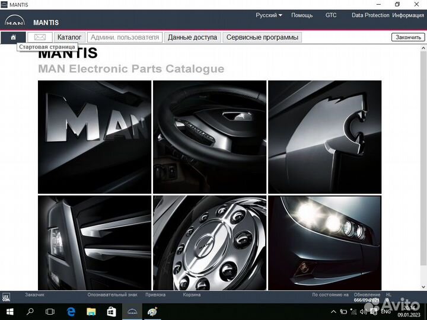Show hidden system tray icons

point(333,312)
